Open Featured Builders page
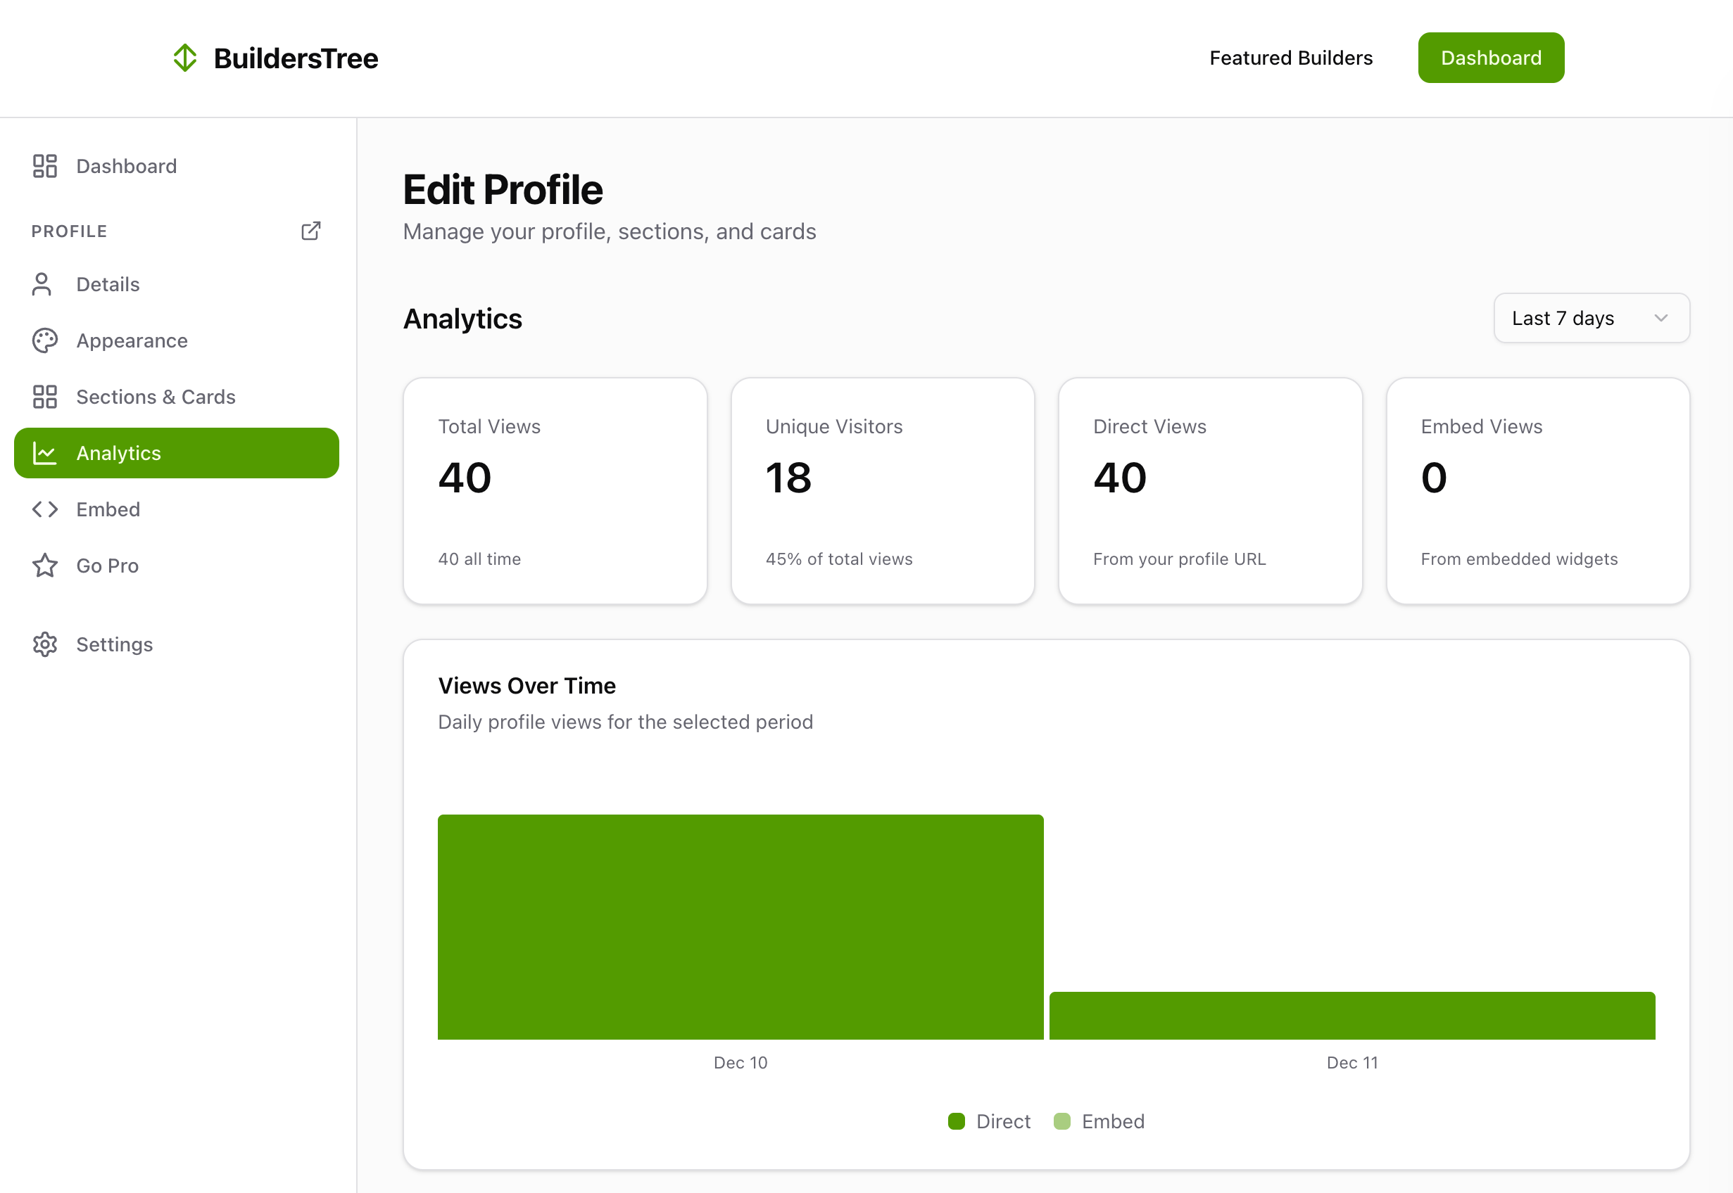Screen dimensions: 1733x1193 [x=1290, y=58]
